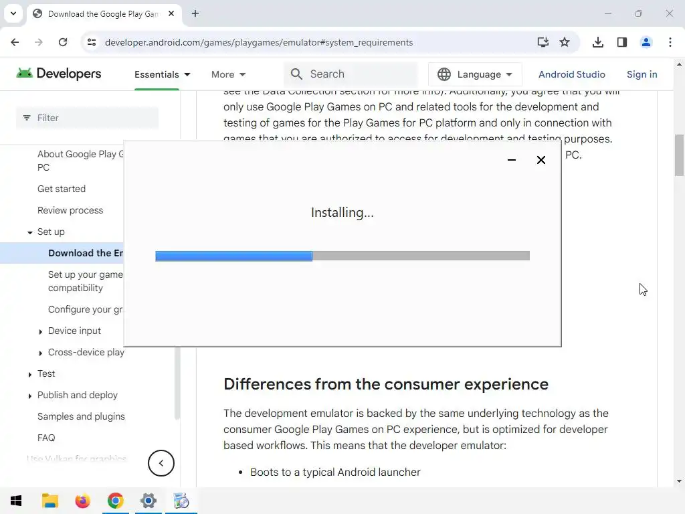
Task: Launch Firefox from taskbar
Action: (x=82, y=501)
